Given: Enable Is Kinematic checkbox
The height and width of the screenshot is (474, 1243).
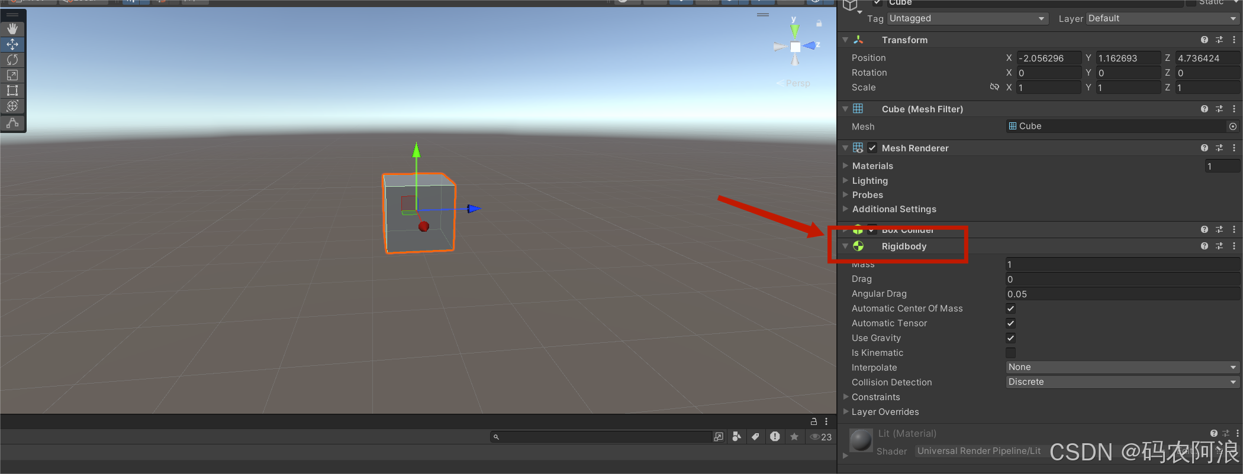Looking at the screenshot, I should pos(1011,353).
